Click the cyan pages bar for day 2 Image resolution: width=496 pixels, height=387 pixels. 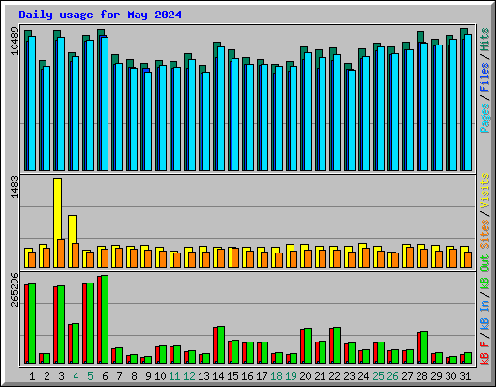tap(46, 119)
